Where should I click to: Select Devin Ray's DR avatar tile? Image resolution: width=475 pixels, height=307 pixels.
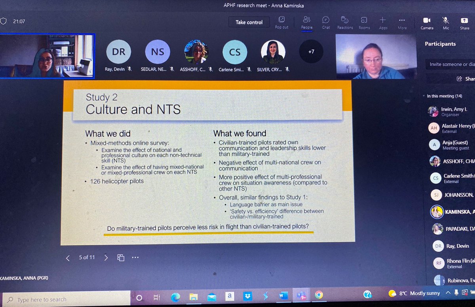(118, 52)
